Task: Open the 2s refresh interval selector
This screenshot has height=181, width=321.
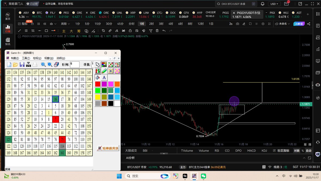Action: pos(231,24)
